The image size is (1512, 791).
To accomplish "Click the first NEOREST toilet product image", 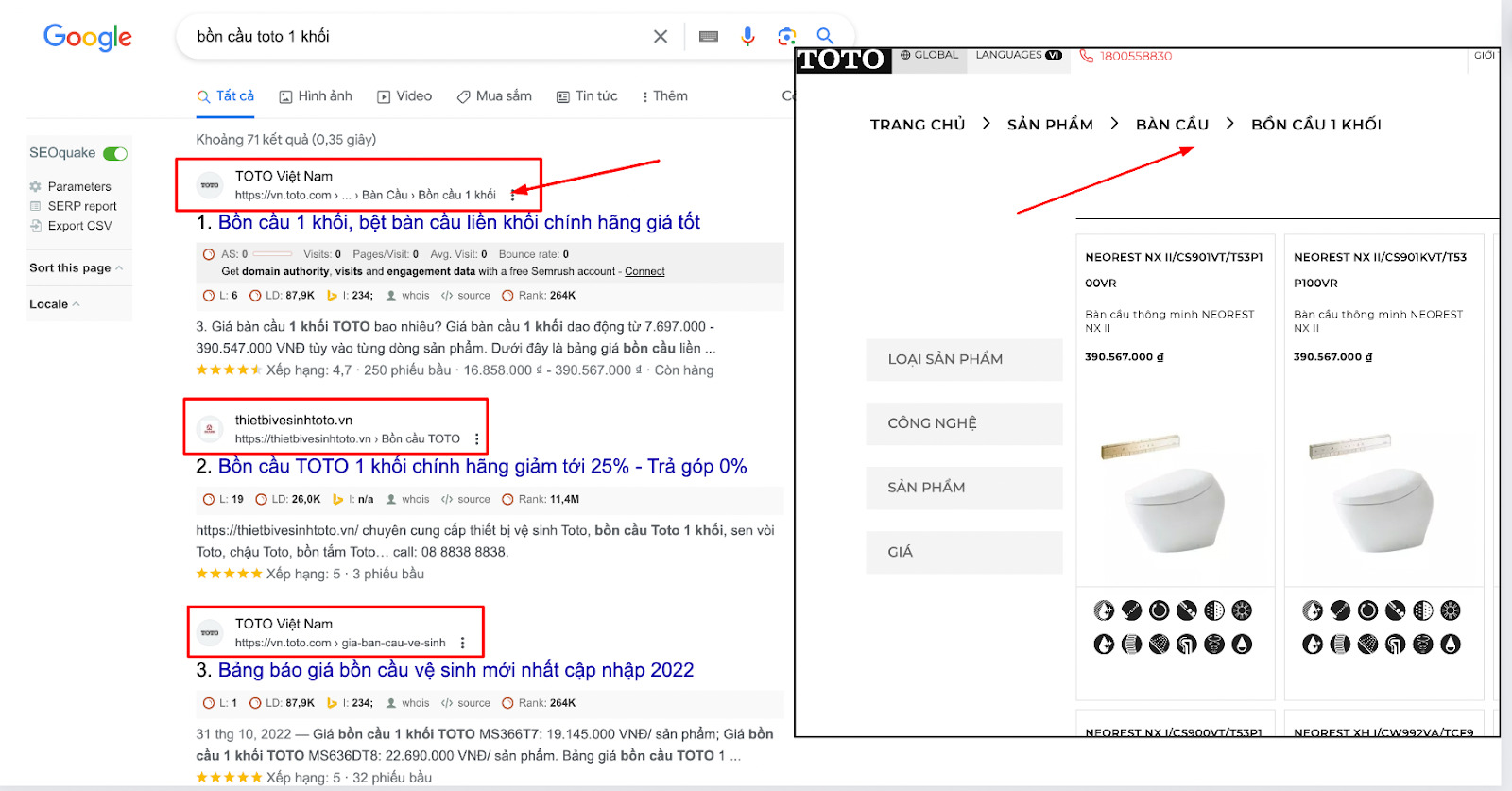I will [1175, 496].
